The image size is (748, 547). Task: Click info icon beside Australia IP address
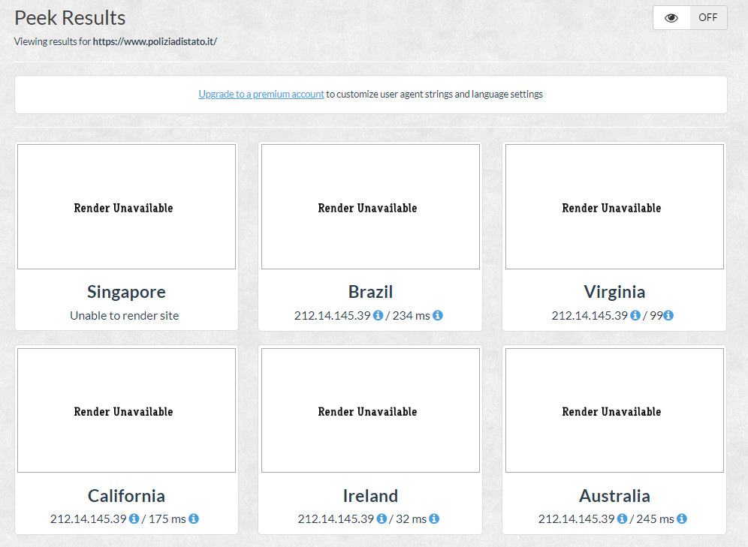click(x=623, y=518)
